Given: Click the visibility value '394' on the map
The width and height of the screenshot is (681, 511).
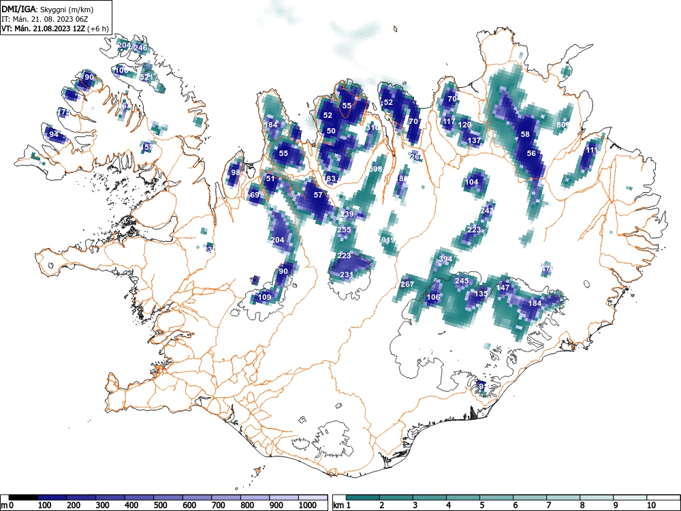Looking at the screenshot, I should click(x=445, y=259).
